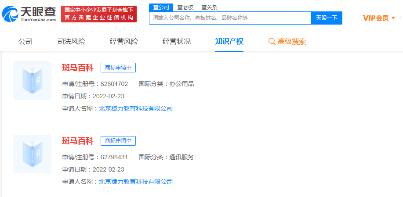Viewport: 403px width, 197px height.
Task: Select registration number 62804702
Action: 114,84
